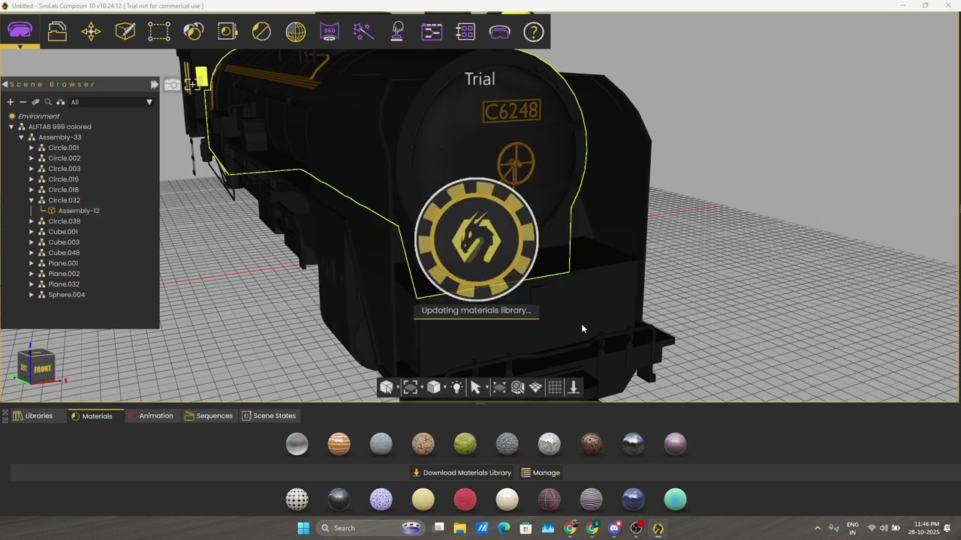
Task: Collapse the ALFTAB 999 colored node
Action: [x=11, y=127]
